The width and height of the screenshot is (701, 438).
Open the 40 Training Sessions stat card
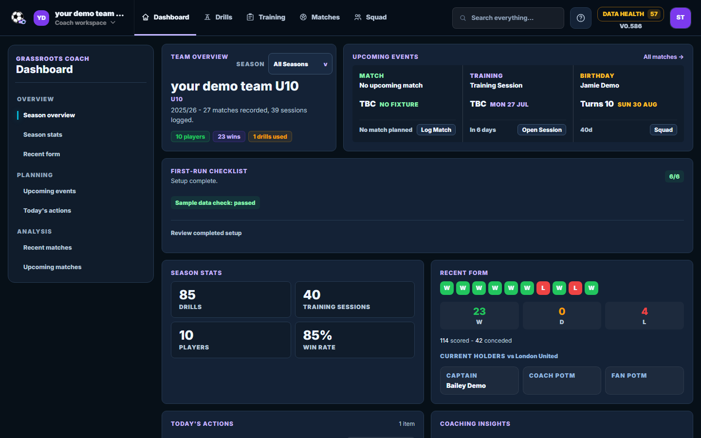tap(355, 300)
